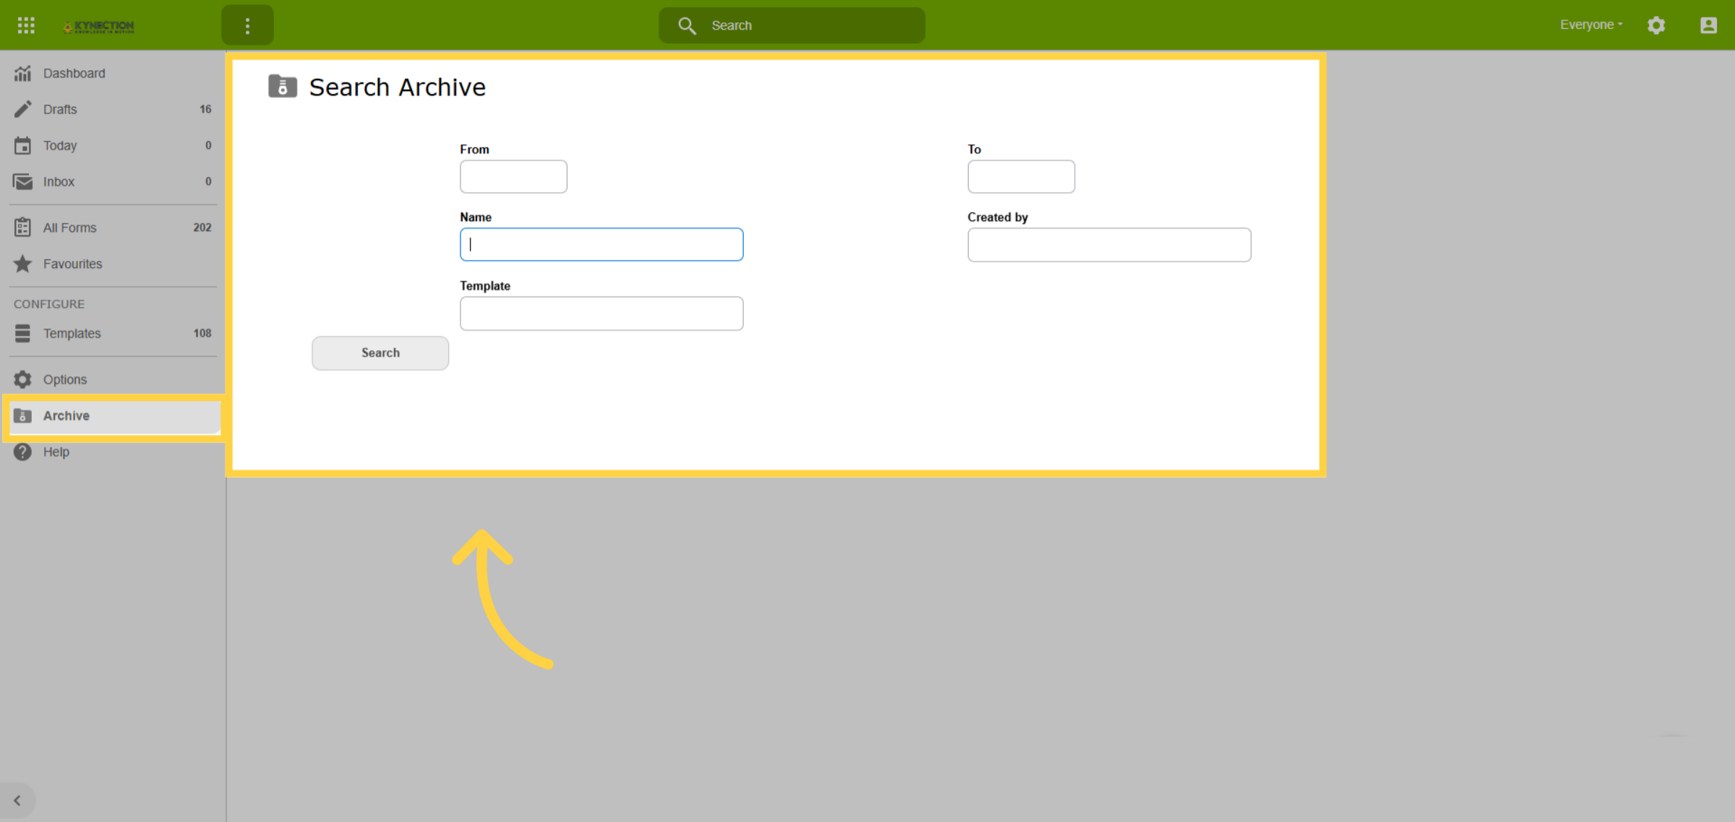Click the Search button in archive form
Image resolution: width=1735 pixels, height=822 pixels.
coord(380,352)
